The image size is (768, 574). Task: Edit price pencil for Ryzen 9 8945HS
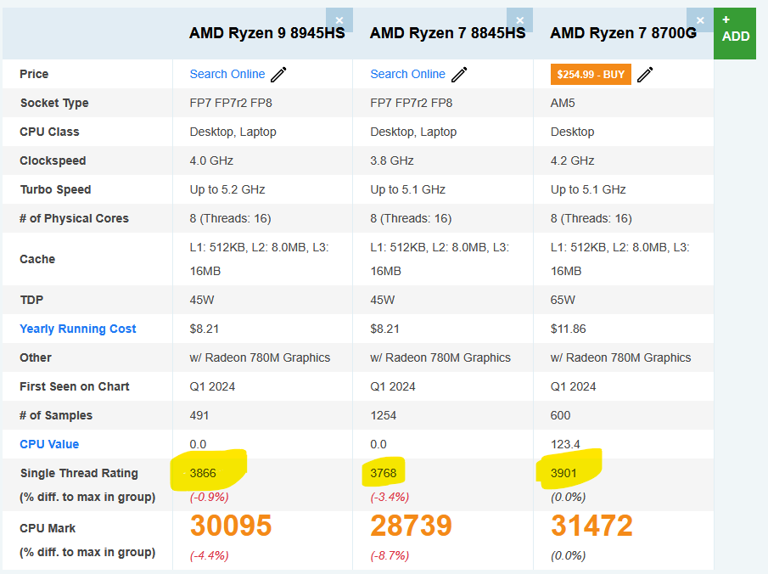(x=278, y=75)
